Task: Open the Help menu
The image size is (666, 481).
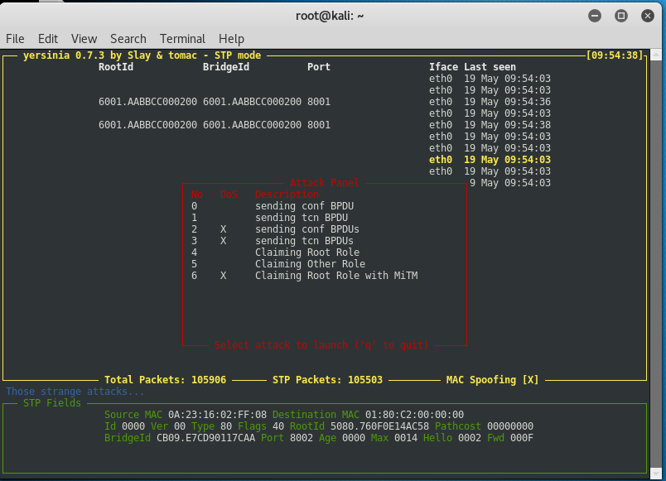Action: pyautogui.click(x=231, y=39)
